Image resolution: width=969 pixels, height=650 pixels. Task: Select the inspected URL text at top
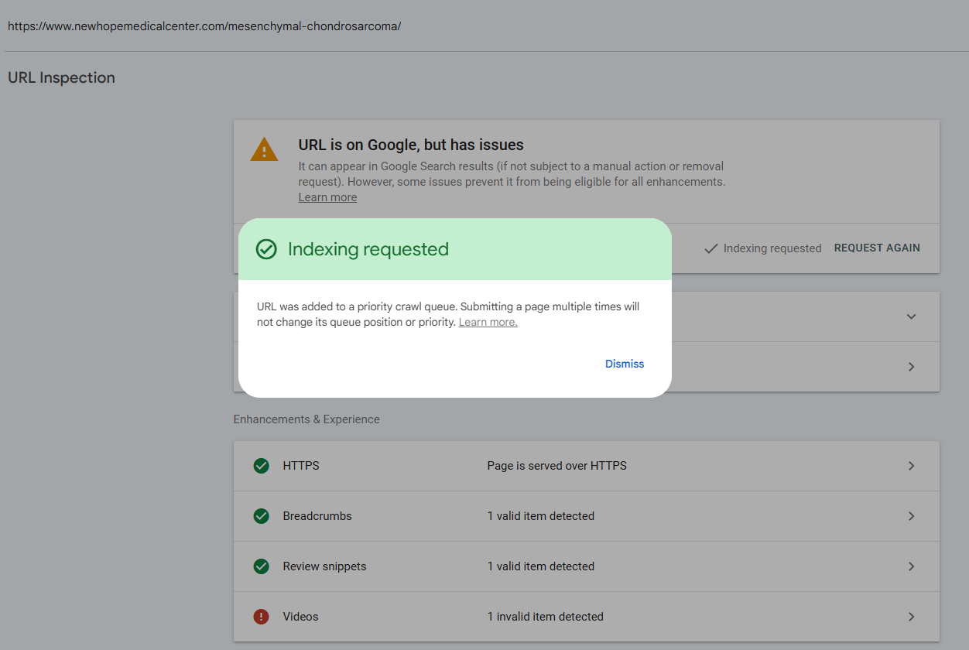tap(204, 26)
